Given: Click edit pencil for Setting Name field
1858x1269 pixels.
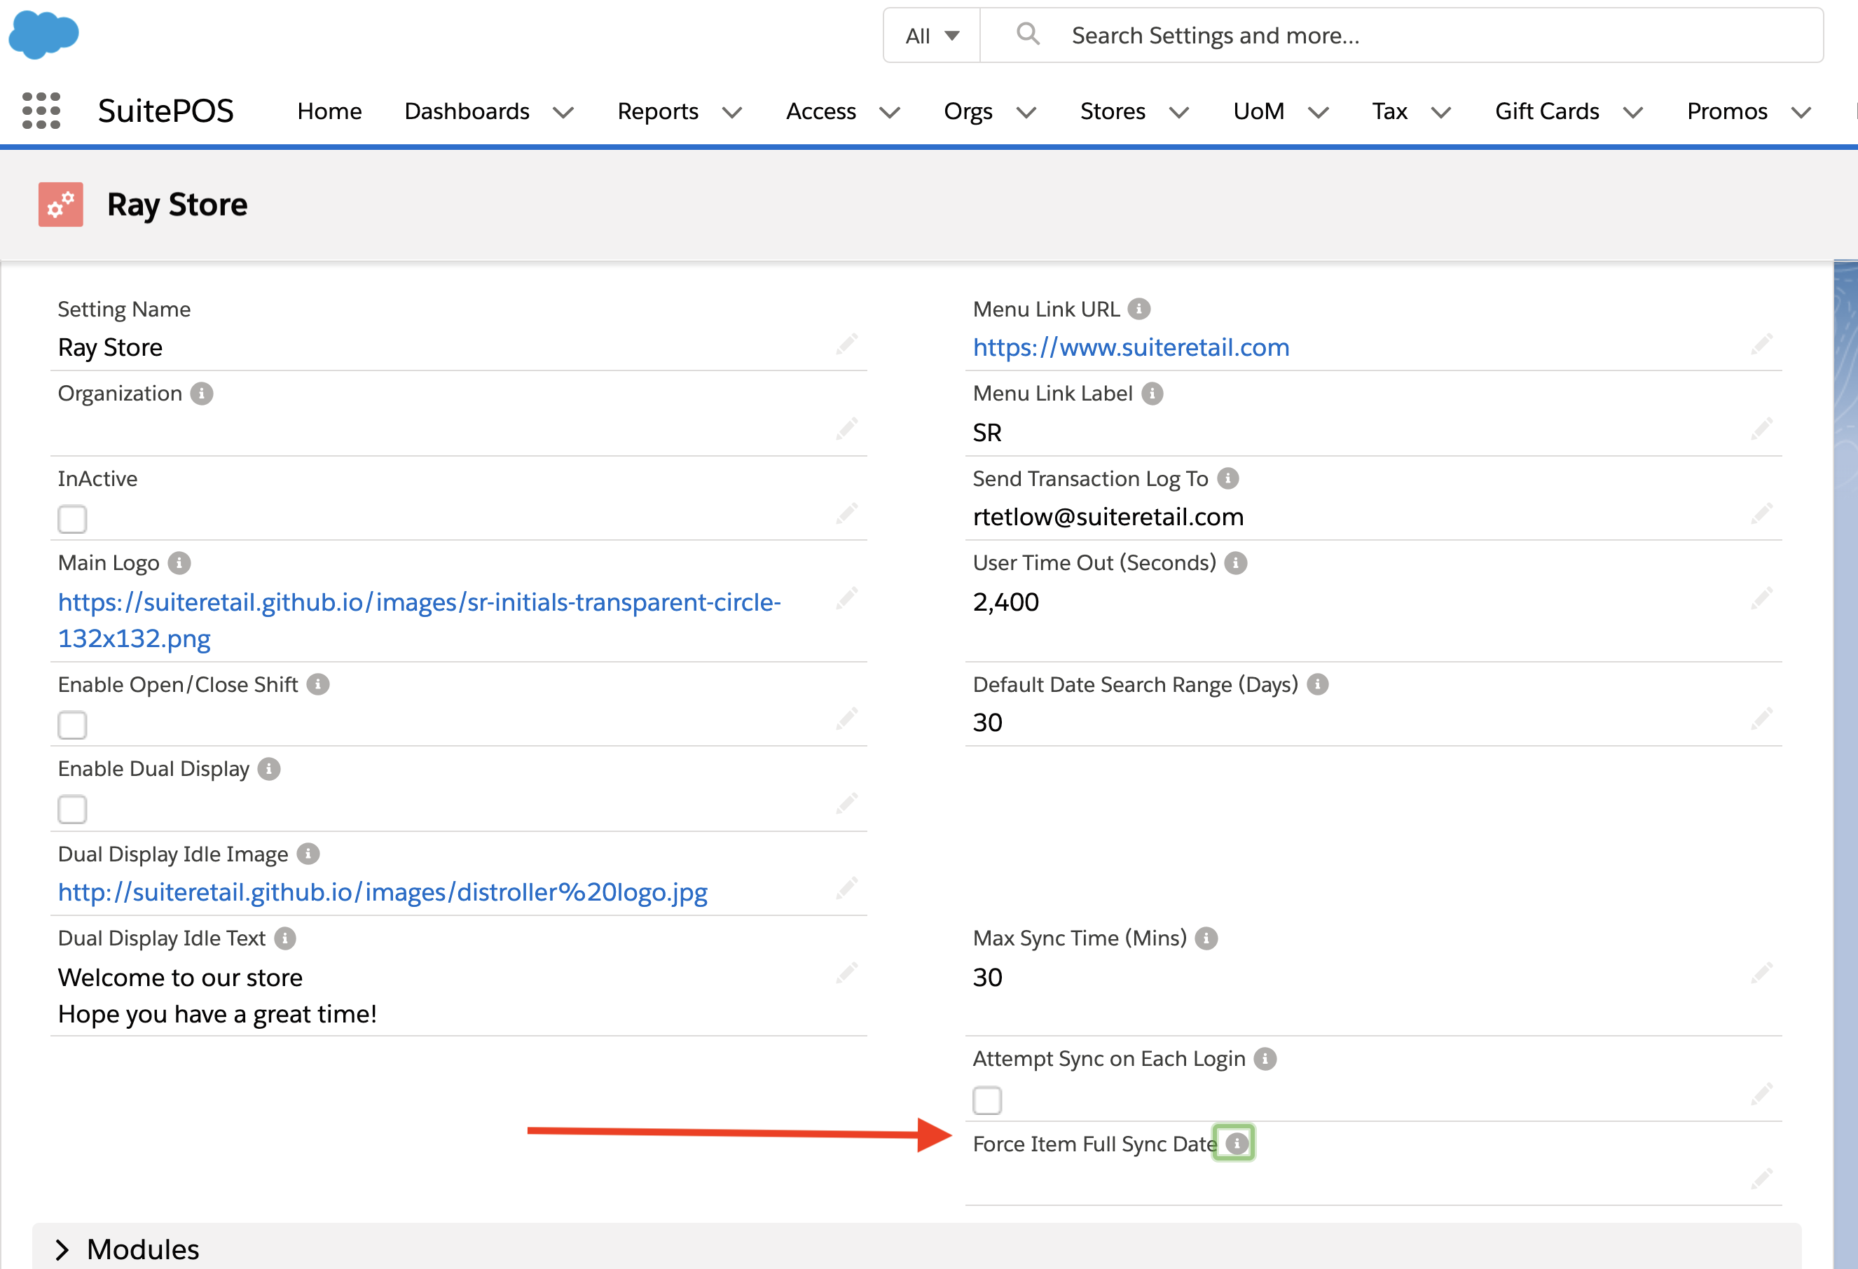Looking at the screenshot, I should tap(846, 345).
